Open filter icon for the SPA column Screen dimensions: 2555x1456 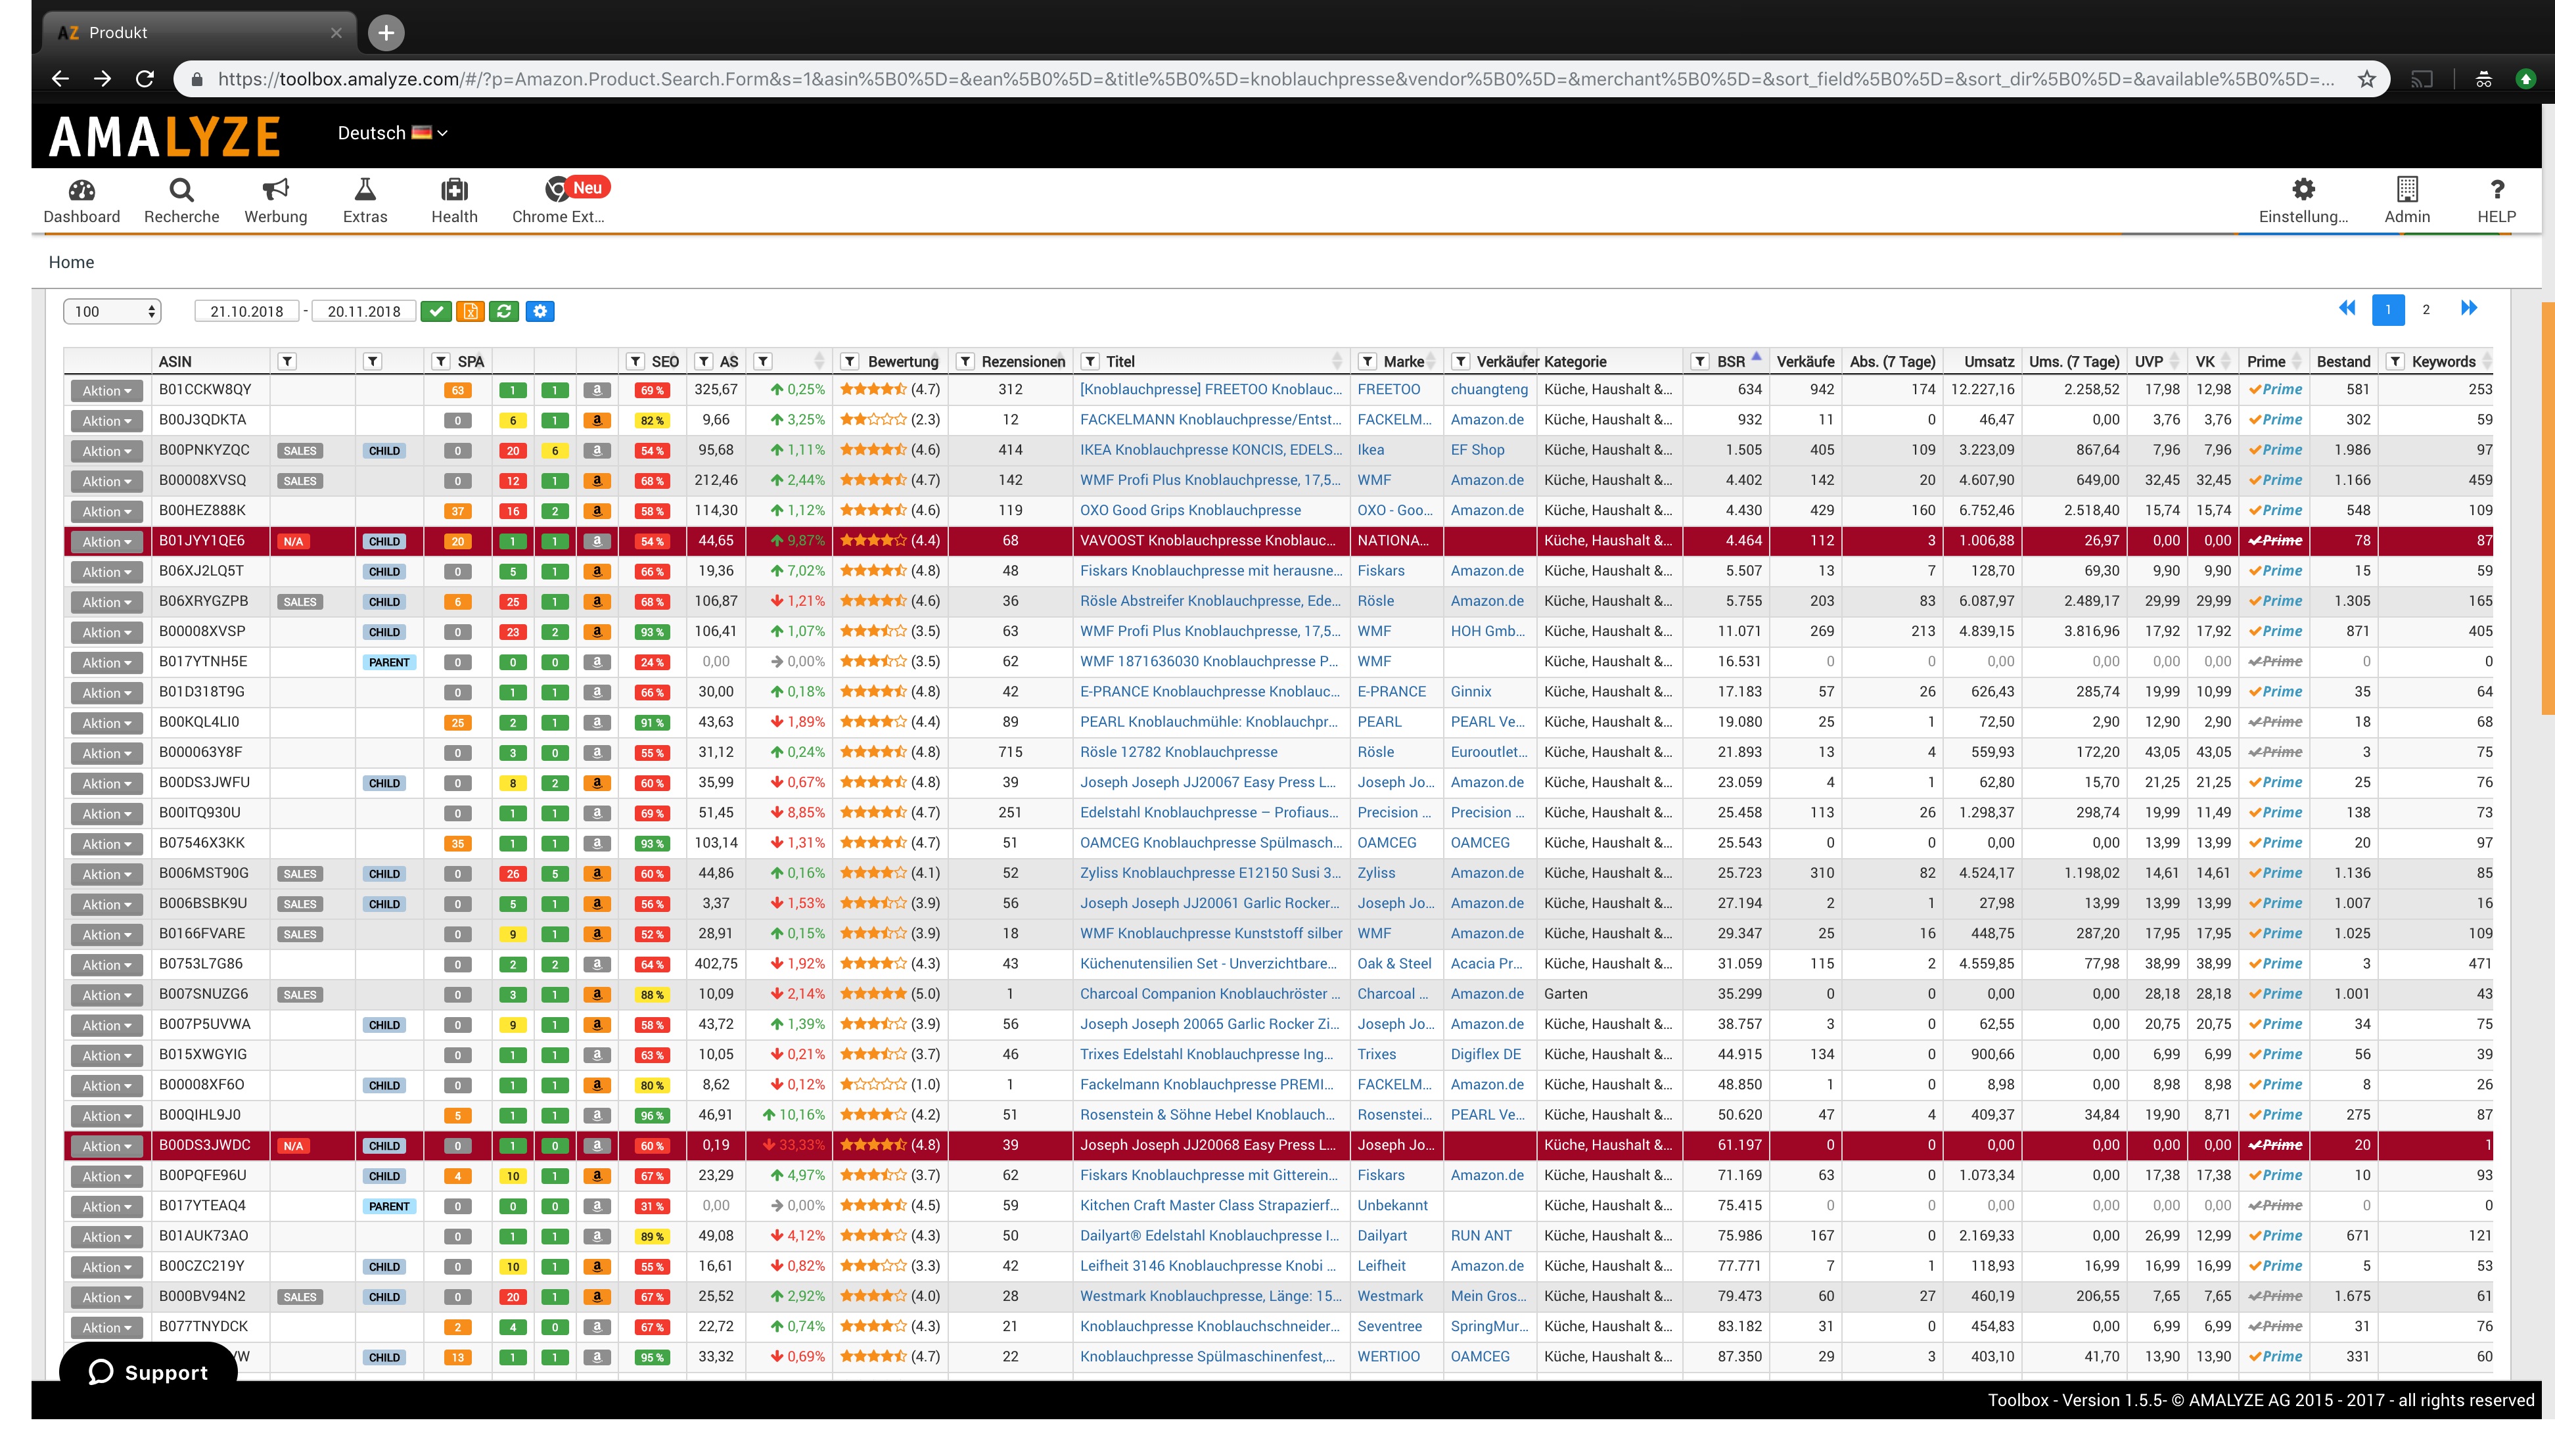441,361
